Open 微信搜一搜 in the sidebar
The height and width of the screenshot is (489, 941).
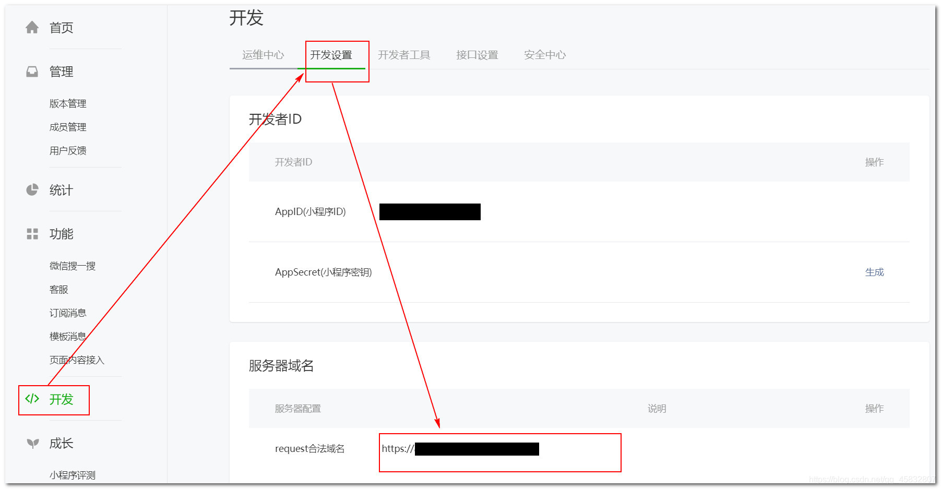point(73,266)
